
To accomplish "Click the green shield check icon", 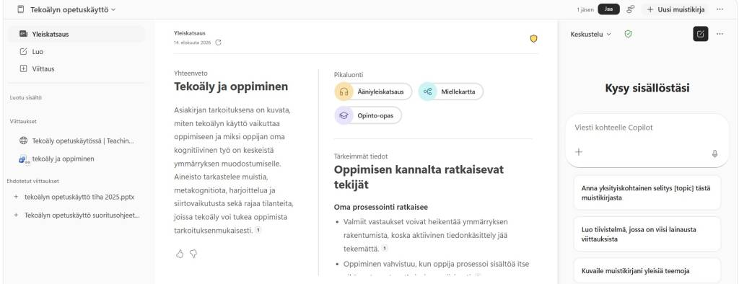I will tap(628, 34).
